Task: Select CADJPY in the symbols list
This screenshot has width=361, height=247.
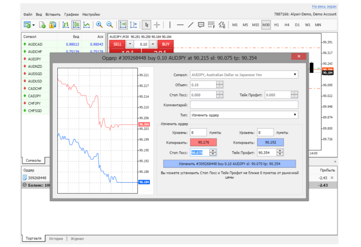Action: pos(37,96)
